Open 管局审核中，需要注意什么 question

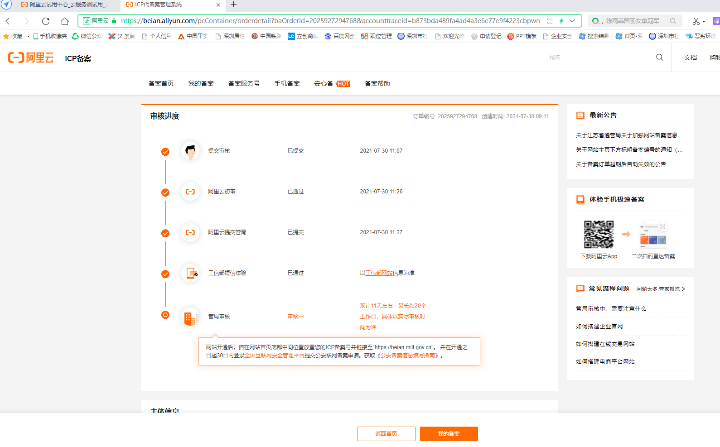611,309
